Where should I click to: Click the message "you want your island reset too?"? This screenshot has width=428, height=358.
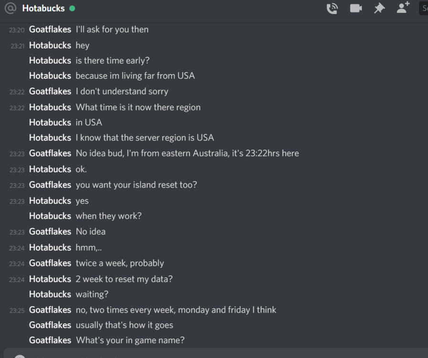click(x=136, y=185)
